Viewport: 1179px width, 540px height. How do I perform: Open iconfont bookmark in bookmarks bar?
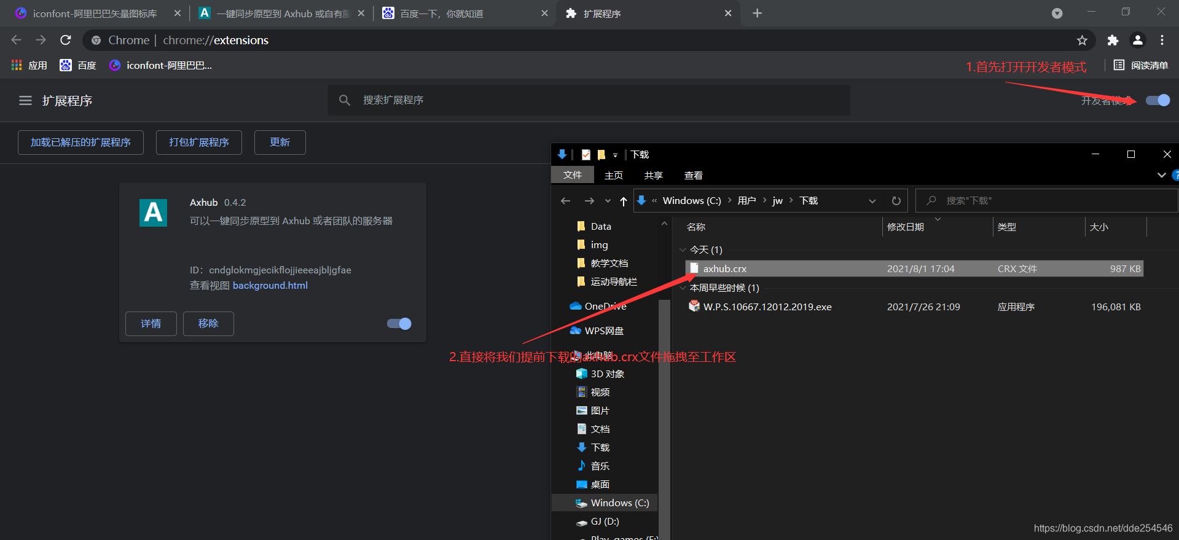[160, 65]
